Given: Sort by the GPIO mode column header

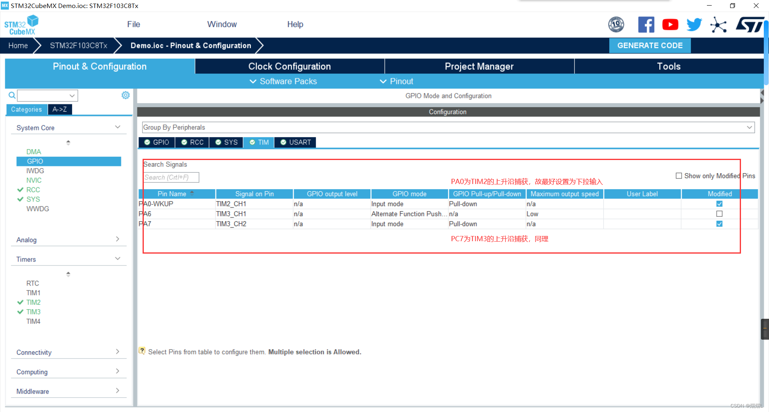Looking at the screenshot, I should (x=409, y=194).
